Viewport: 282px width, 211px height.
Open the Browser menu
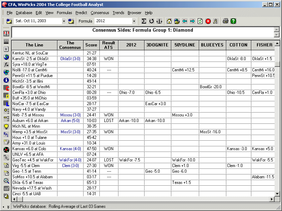pos(134,13)
